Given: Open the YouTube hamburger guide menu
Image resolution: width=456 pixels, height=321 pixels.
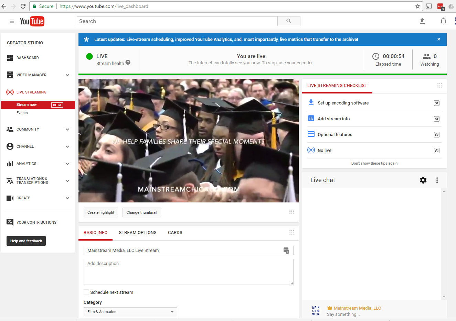Looking at the screenshot, I should click(12, 21).
